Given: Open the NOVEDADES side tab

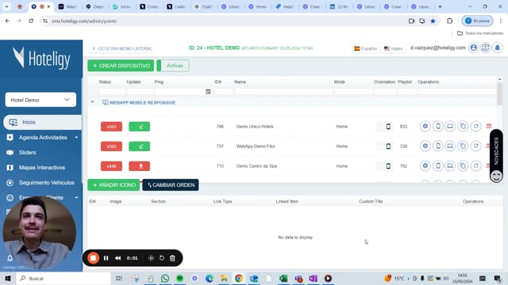Looking at the screenshot, I should click(496, 156).
